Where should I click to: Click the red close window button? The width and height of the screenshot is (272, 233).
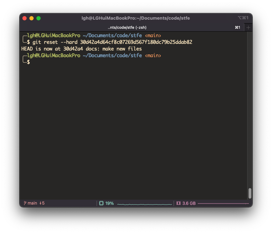(25, 18)
